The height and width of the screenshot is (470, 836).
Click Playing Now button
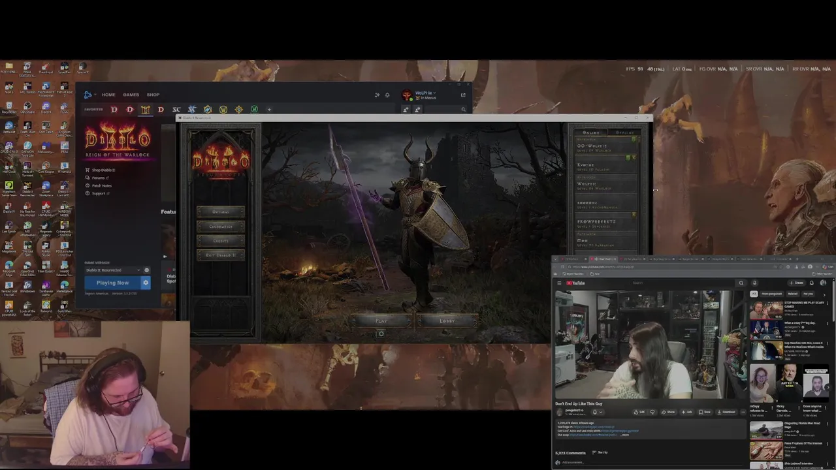(x=112, y=283)
